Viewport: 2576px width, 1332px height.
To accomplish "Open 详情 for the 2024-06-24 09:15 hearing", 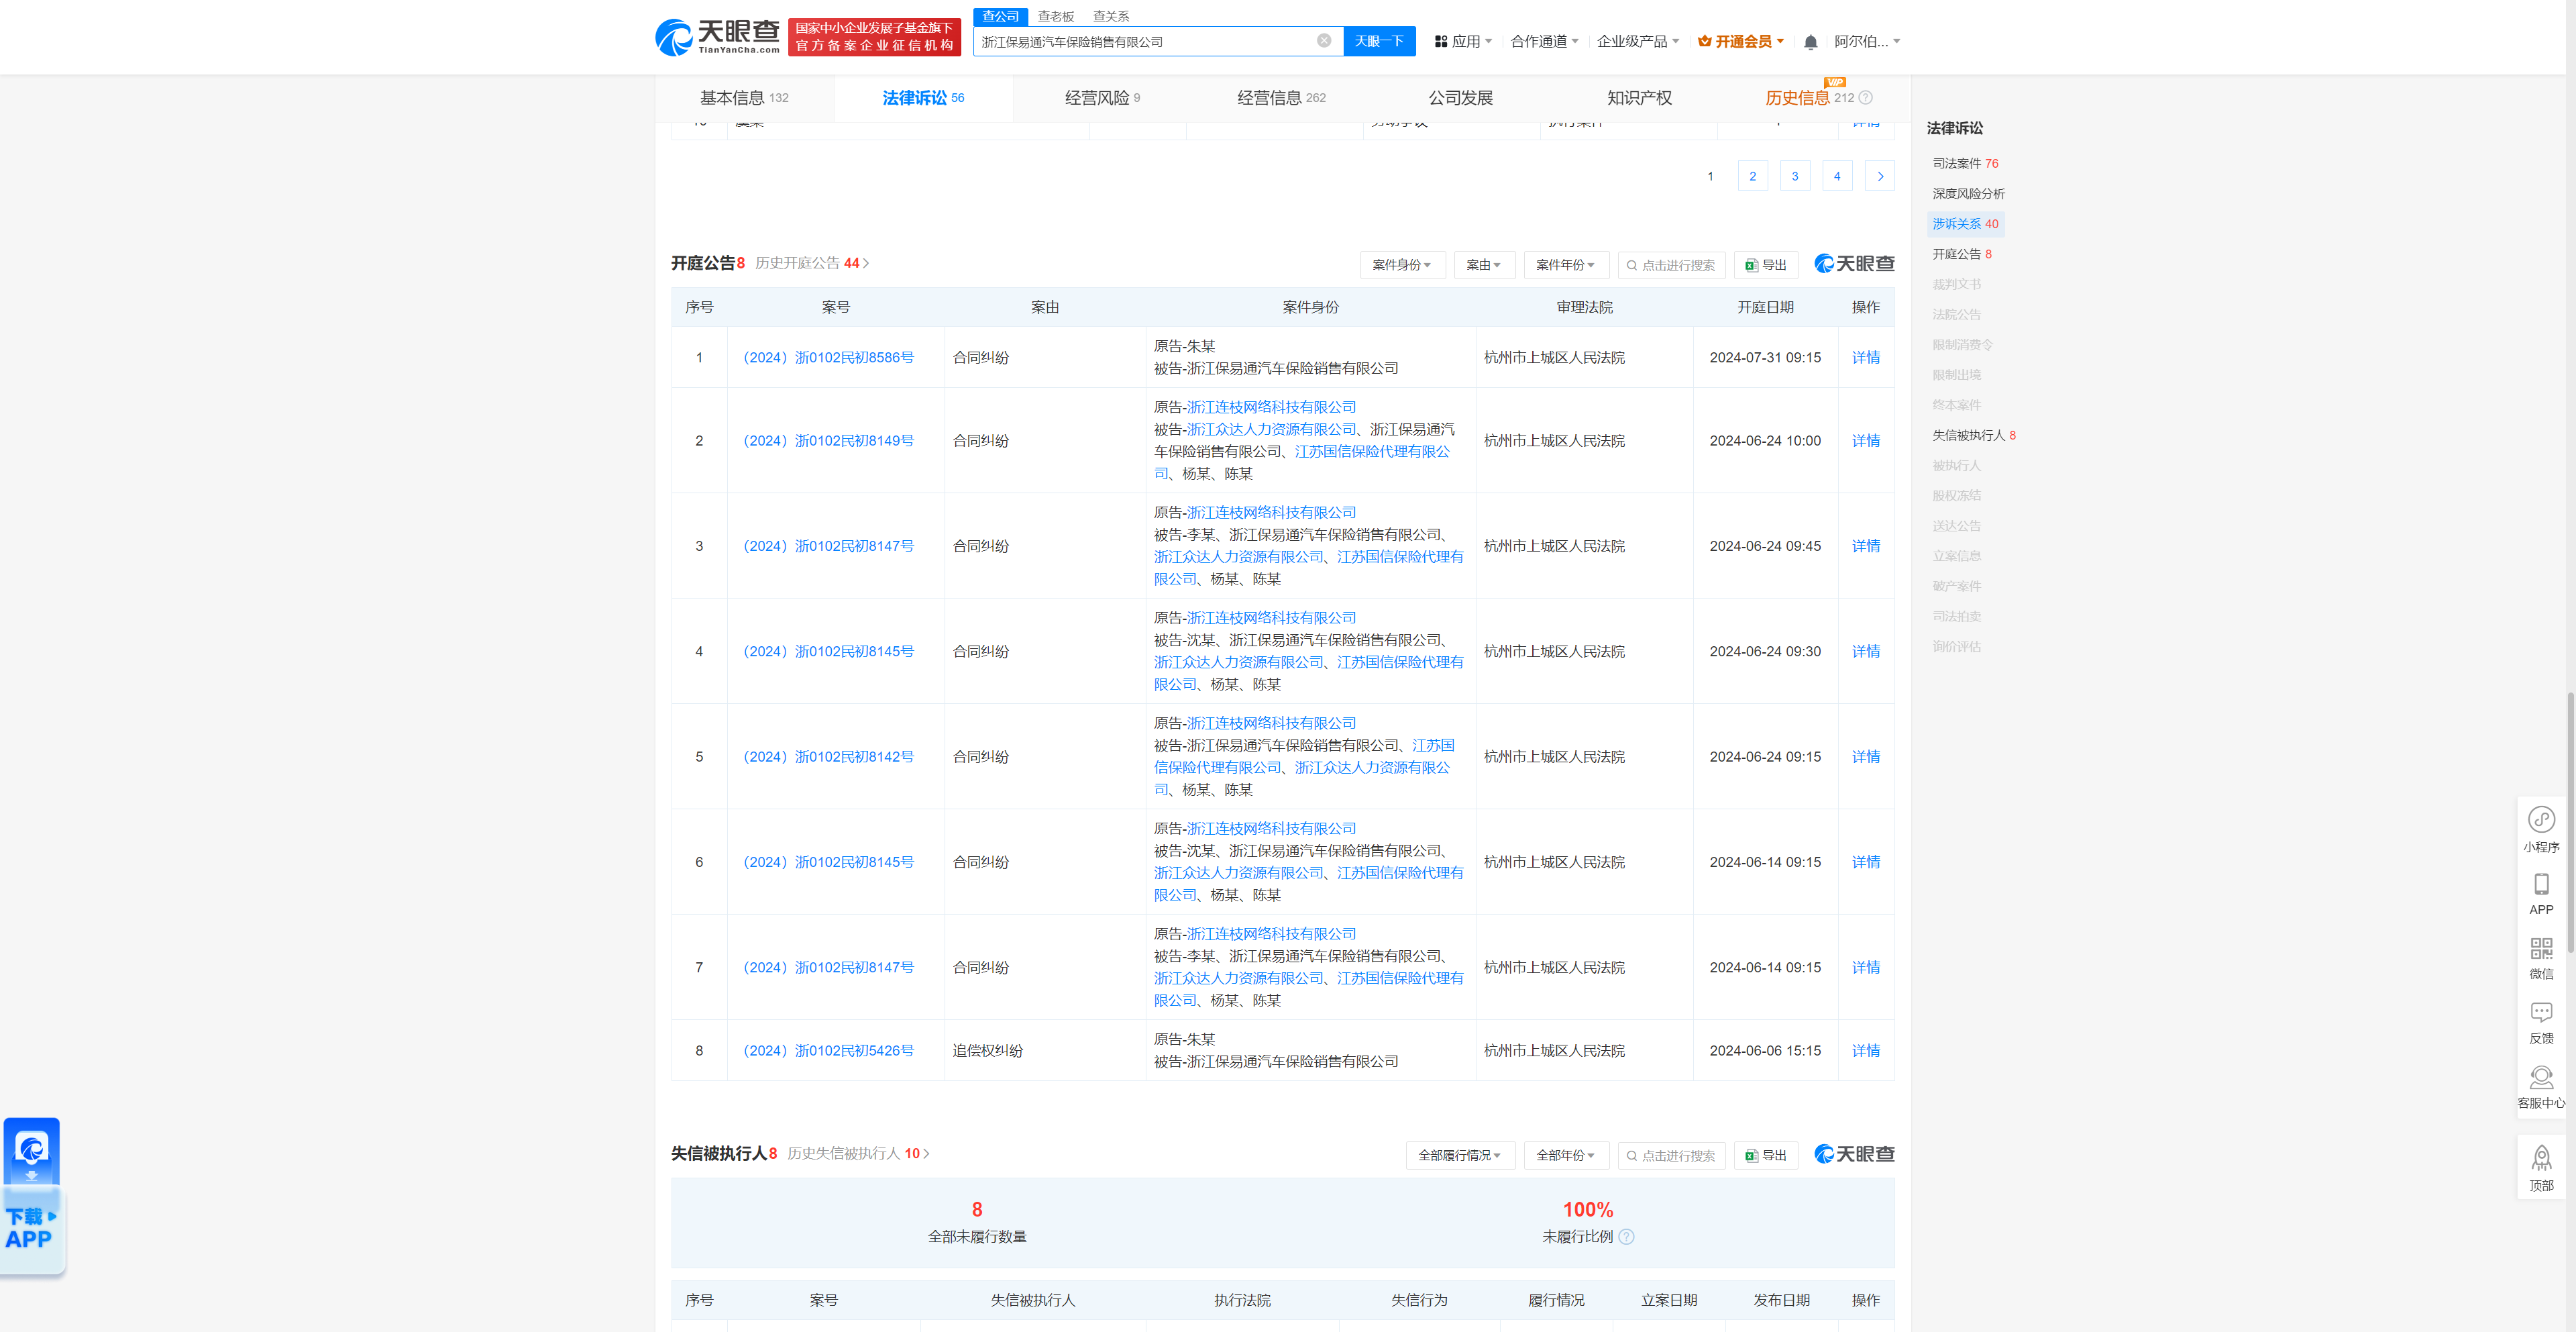I will click(x=1865, y=757).
